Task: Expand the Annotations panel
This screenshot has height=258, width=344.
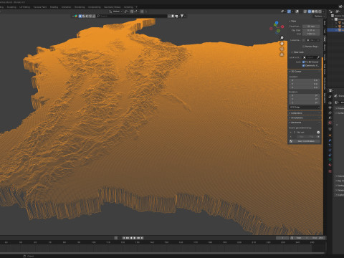Action: [x=296, y=118]
